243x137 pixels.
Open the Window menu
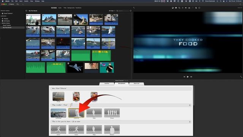(x=37, y=1)
